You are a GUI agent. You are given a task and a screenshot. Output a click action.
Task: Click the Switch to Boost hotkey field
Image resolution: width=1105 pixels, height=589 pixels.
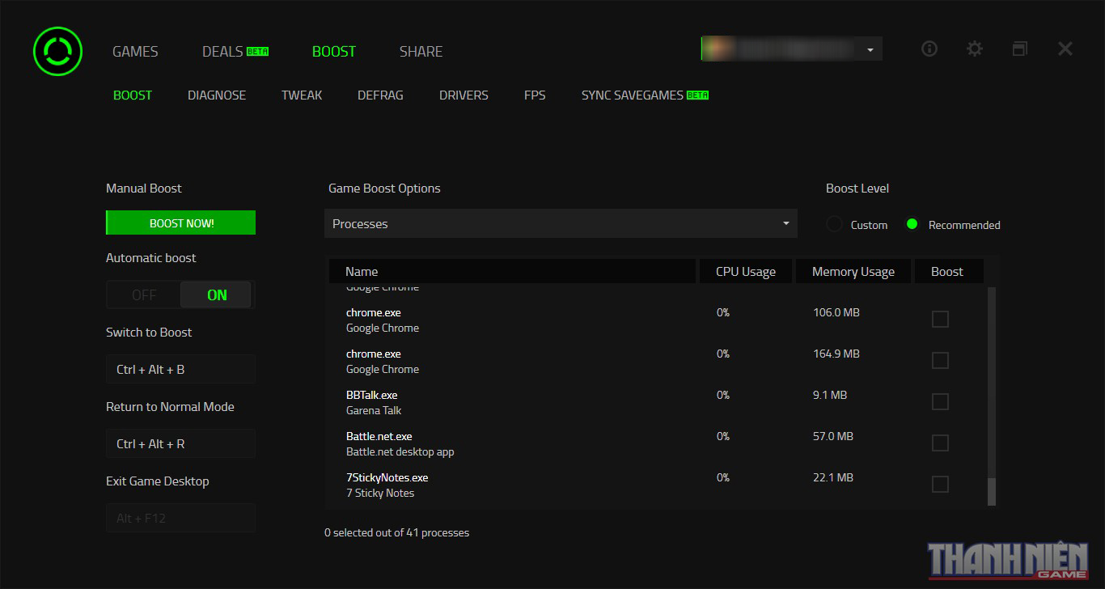[180, 369]
